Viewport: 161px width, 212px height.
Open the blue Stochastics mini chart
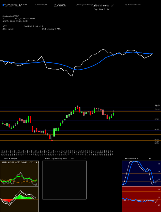tap(141, 173)
